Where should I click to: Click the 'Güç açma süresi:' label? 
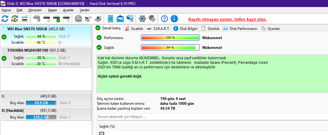pos(110,99)
